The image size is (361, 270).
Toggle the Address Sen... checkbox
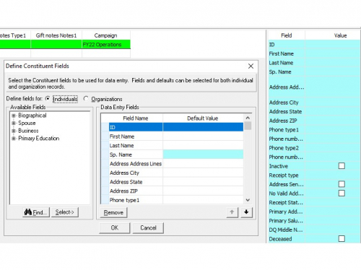(x=342, y=184)
